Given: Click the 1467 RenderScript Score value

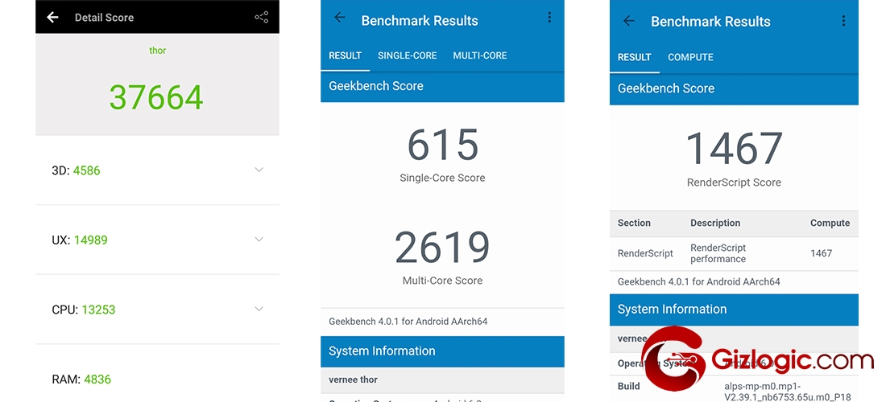Looking at the screenshot, I should [x=734, y=149].
